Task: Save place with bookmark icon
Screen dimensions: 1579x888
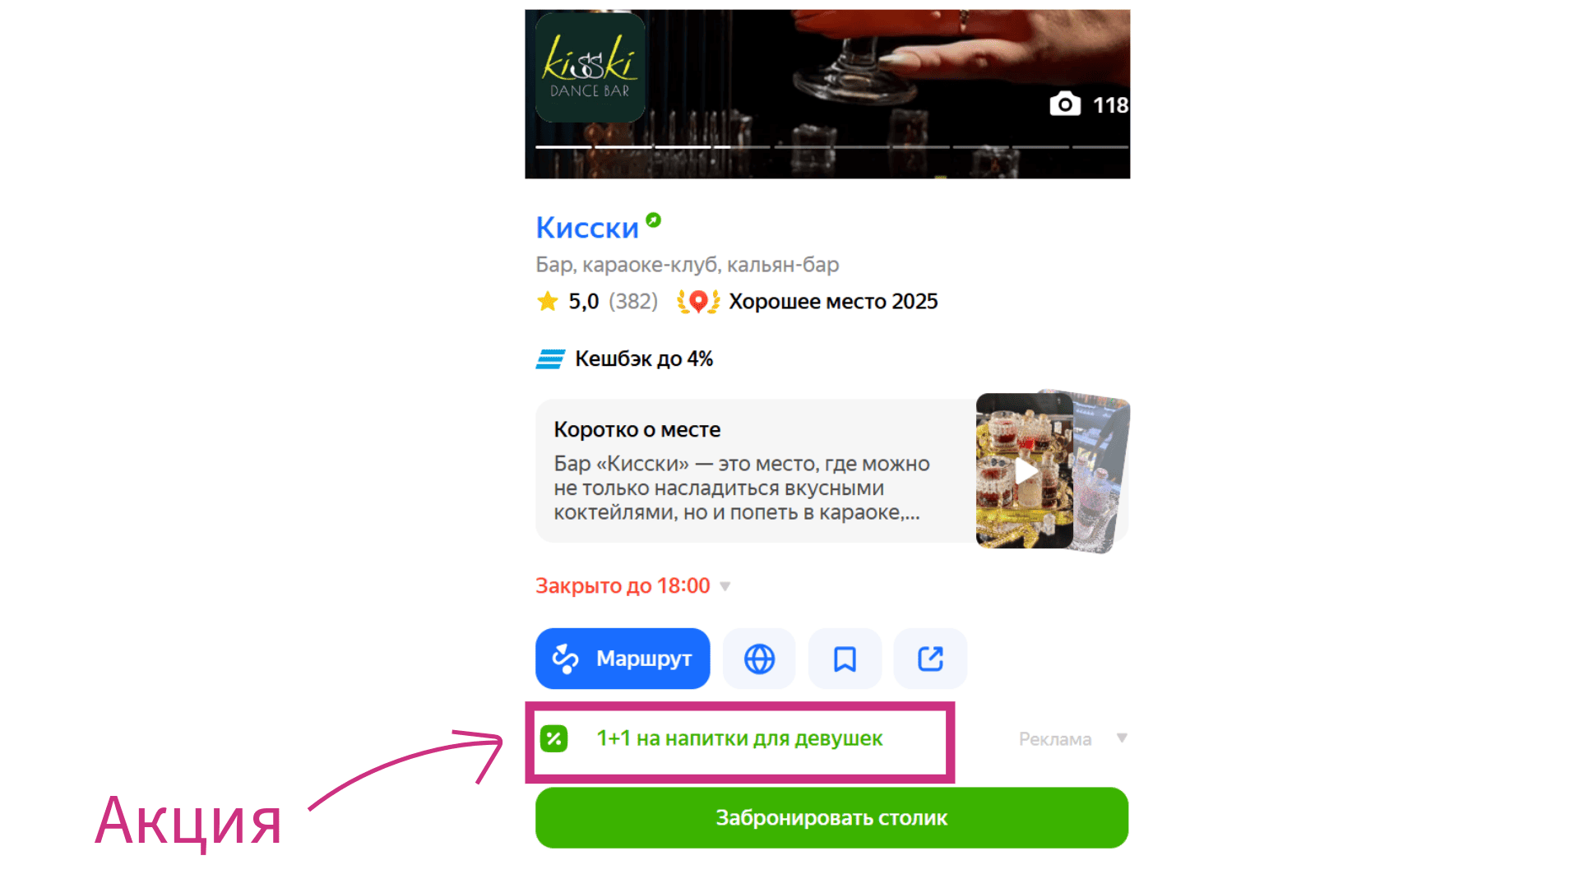Action: (845, 659)
